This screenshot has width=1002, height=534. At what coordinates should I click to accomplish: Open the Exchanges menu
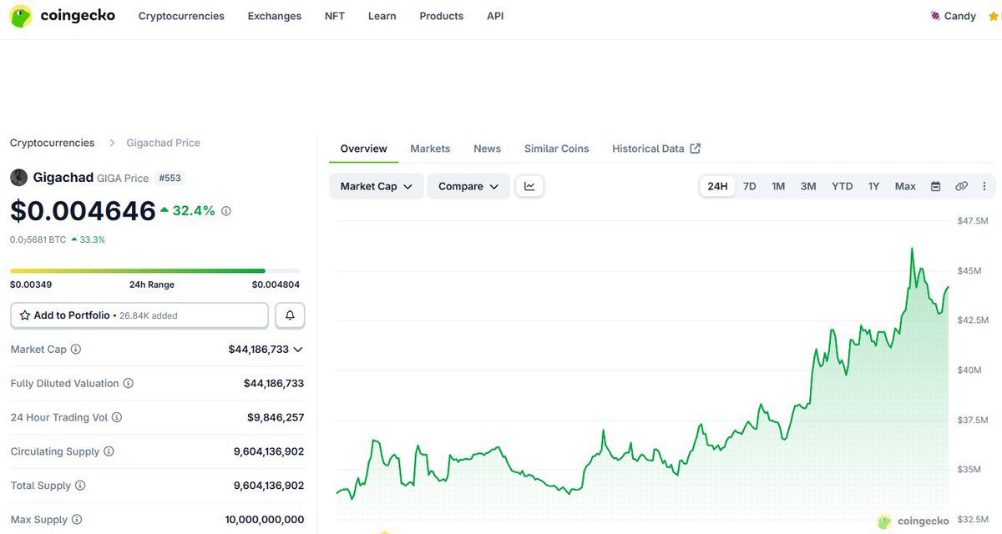[x=275, y=16]
